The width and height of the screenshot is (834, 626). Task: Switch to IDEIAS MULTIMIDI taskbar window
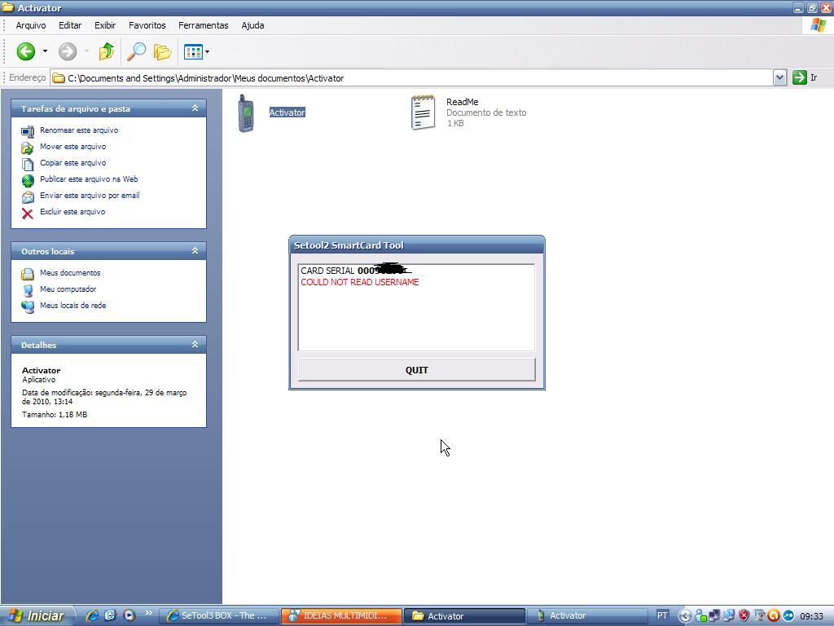click(x=341, y=616)
